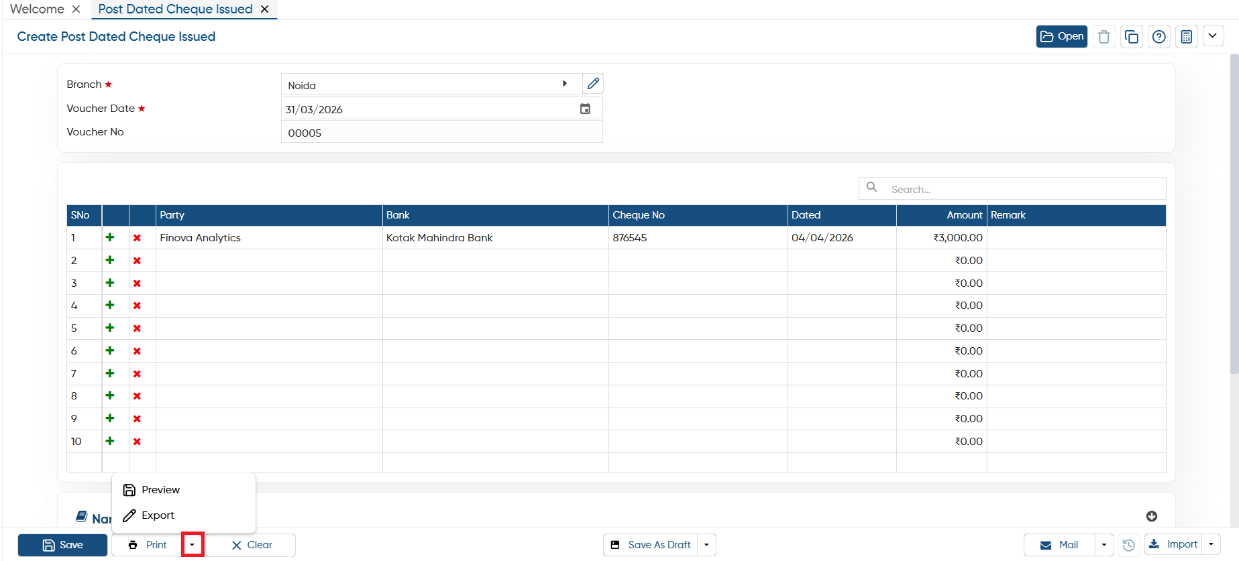Image resolution: width=1239 pixels, height=561 pixels.
Task: Click the Print button
Action: [x=147, y=545]
